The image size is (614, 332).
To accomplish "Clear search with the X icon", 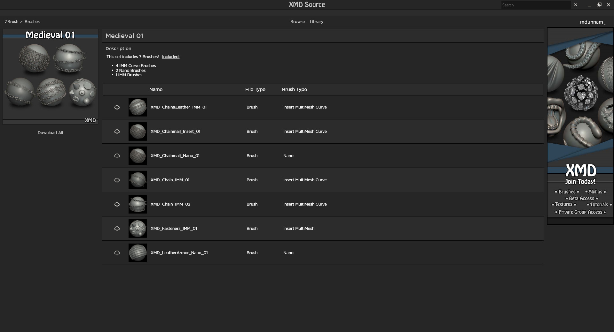I will pyautogui.click(x=576, y=5).
